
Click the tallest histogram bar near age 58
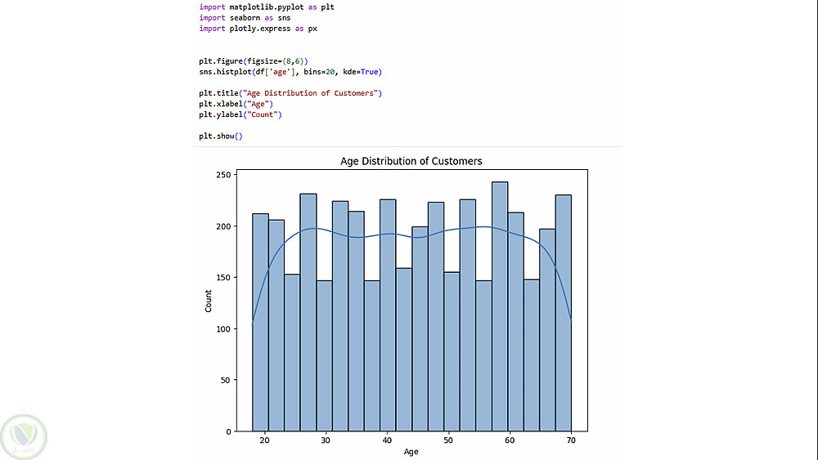(x=500, y=307)
